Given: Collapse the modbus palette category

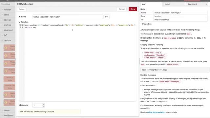Looking at the screenshot, I should [8, 40].
